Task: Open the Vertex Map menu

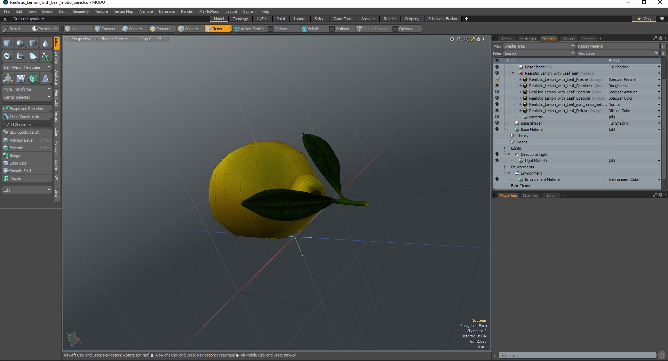Action: [124, 11]
